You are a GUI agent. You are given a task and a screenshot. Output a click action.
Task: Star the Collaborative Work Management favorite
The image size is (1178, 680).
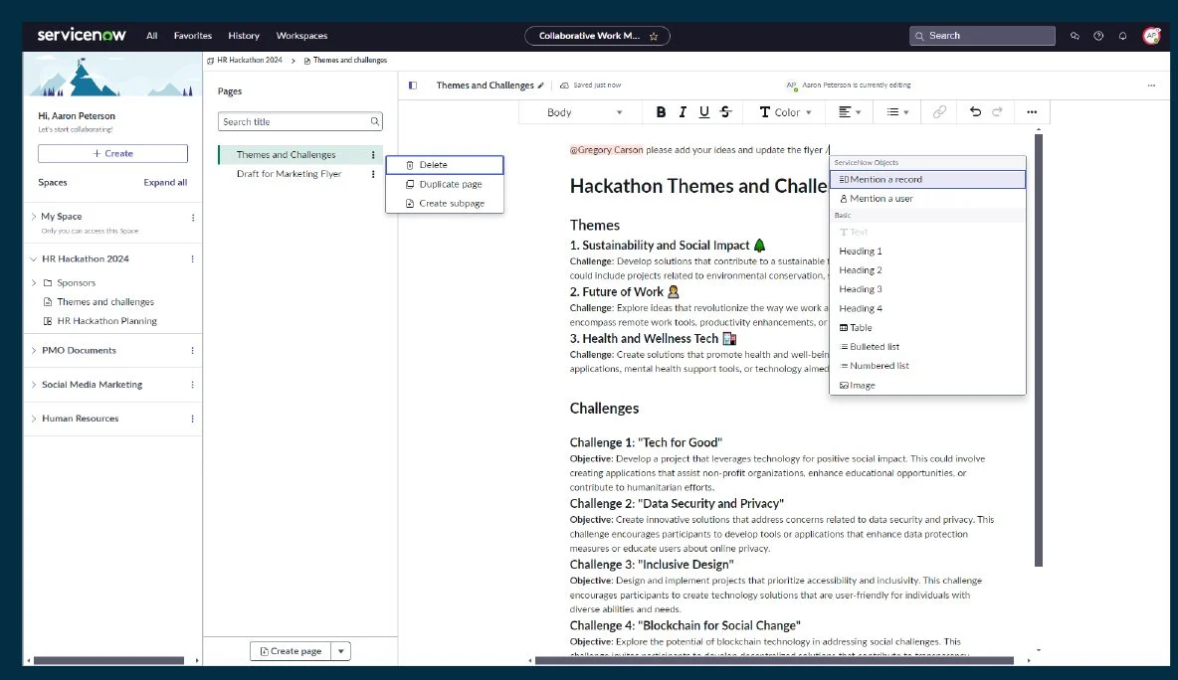coord(654,36)
